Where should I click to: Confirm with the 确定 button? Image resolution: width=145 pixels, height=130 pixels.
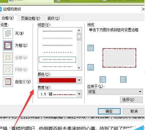[x=109, y=111]
